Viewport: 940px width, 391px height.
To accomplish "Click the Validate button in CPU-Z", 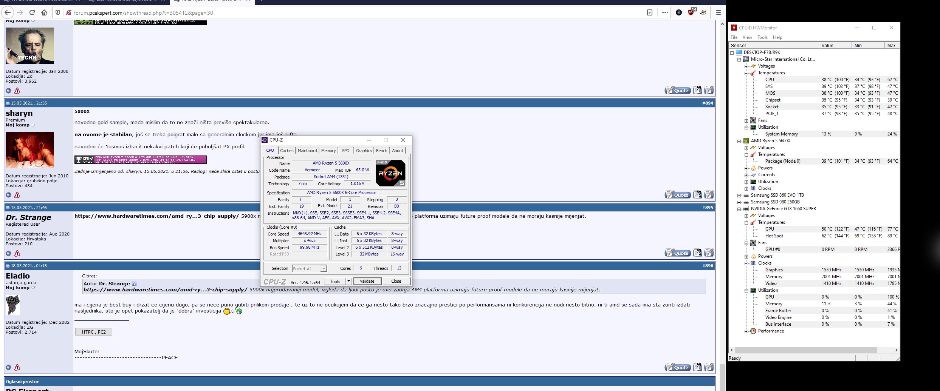I will [x=367, y=281].
